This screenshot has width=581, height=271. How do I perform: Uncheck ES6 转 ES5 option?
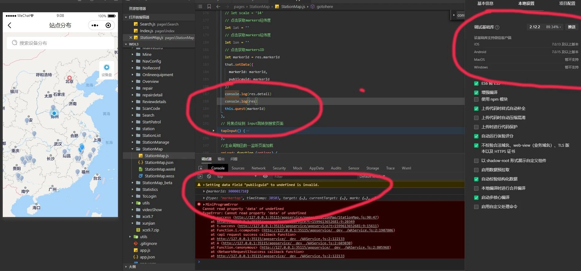pyautogui.click(x=476, y=83)
